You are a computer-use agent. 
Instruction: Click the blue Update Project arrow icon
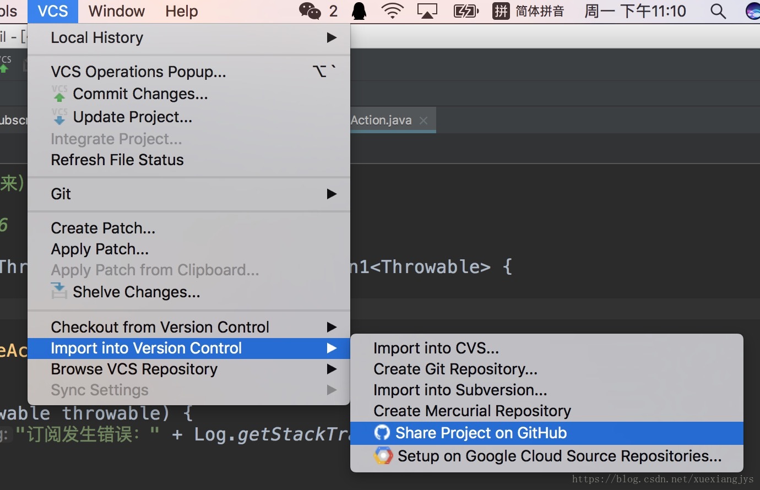point(59,117)
